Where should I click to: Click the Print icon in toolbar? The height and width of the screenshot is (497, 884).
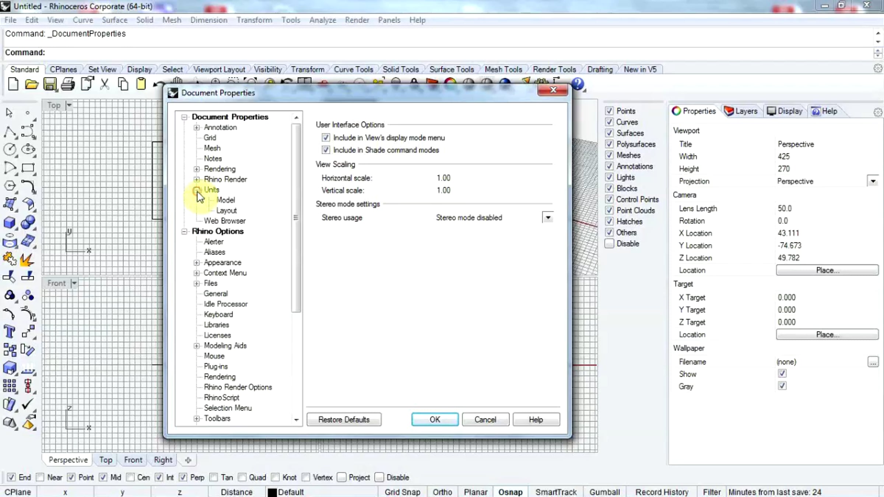tap(68, 84)
